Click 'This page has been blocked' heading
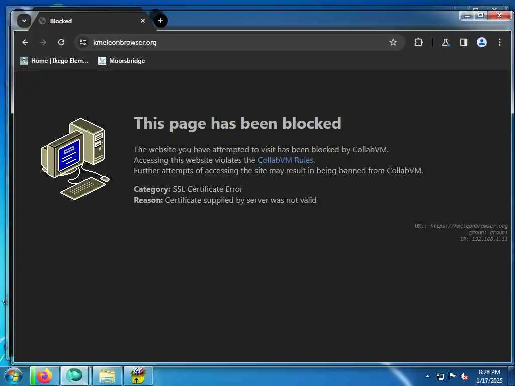Viewport: 515px width, 386px height. tap(237, 124)
